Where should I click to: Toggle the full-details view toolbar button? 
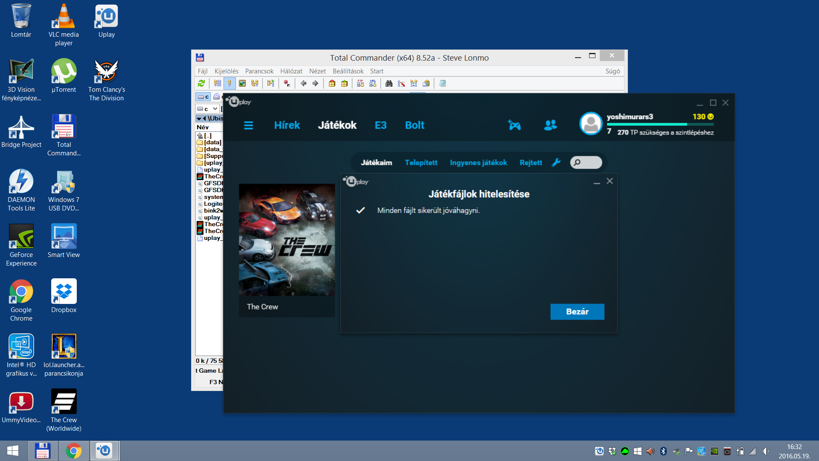(229, 84)
